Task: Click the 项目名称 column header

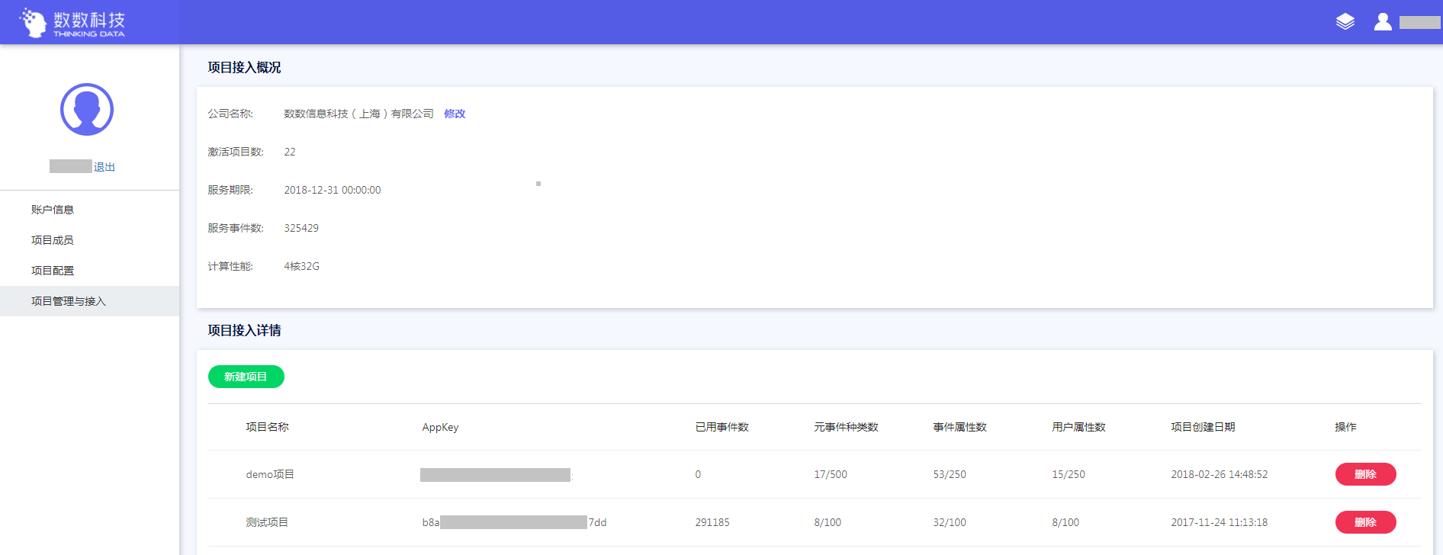Action: (x=267, y=427)
